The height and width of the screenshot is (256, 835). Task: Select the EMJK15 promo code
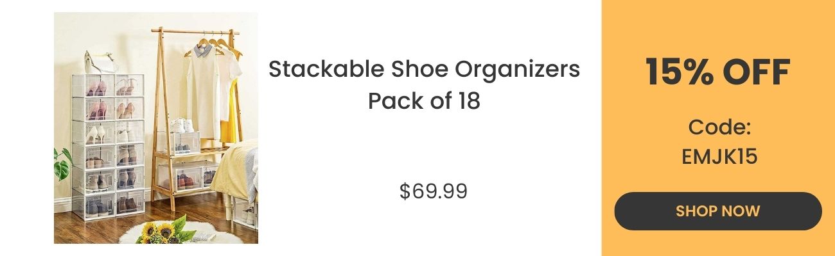click(719, 156)
